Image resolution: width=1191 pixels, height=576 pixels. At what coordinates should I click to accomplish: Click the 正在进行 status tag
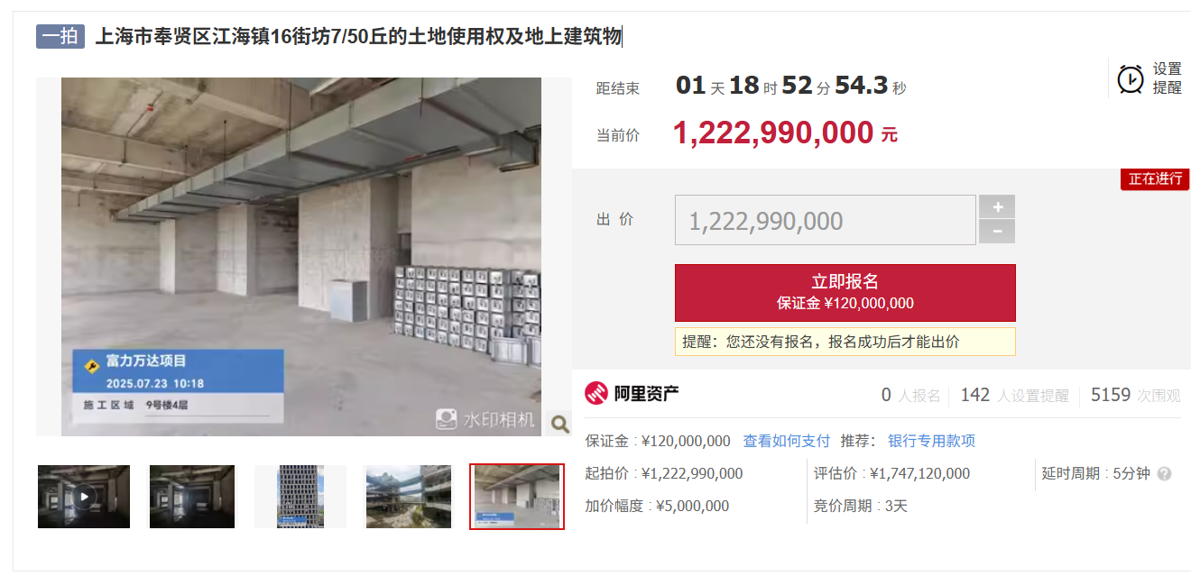click(1156, 178)
